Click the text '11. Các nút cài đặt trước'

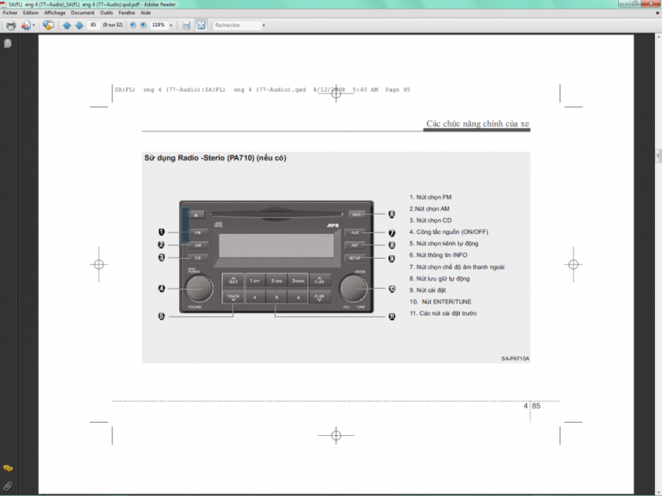click(x=443, y=313)
